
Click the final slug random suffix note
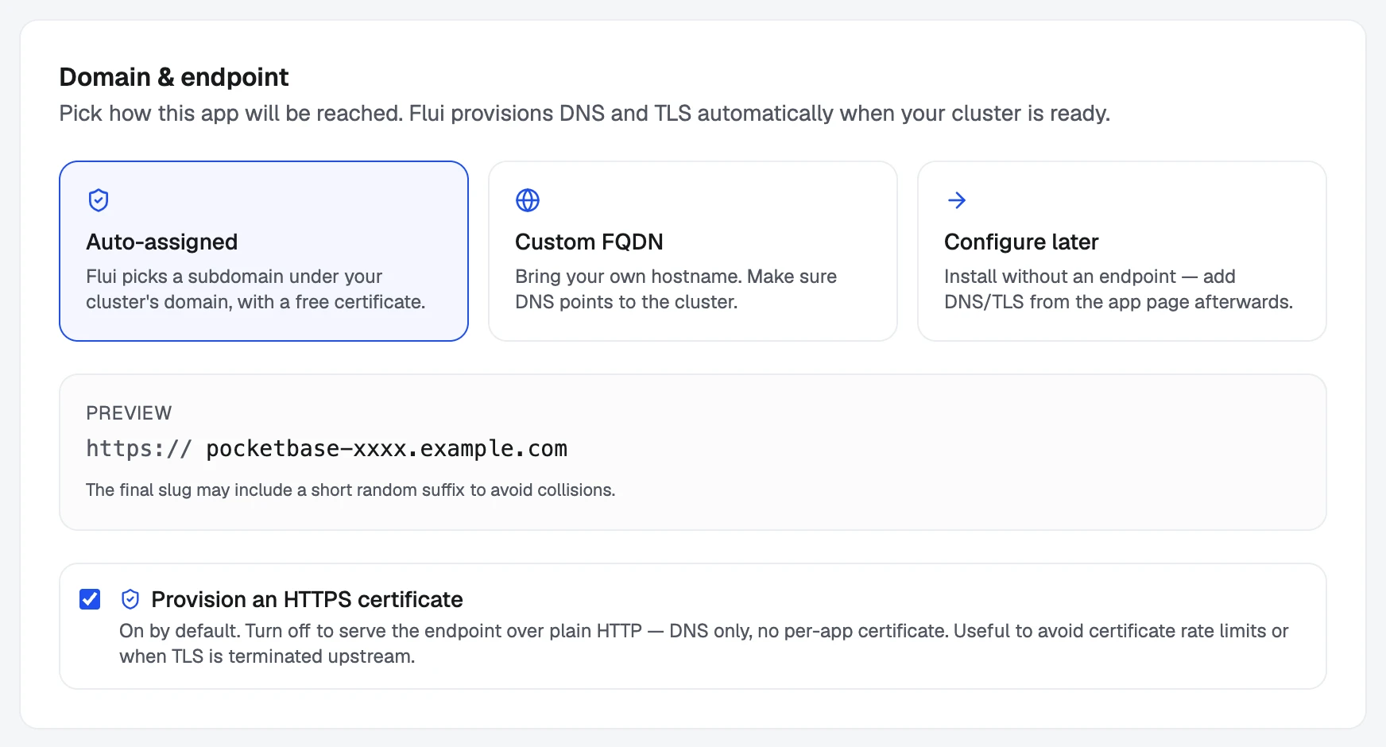(x=350, y=490)
